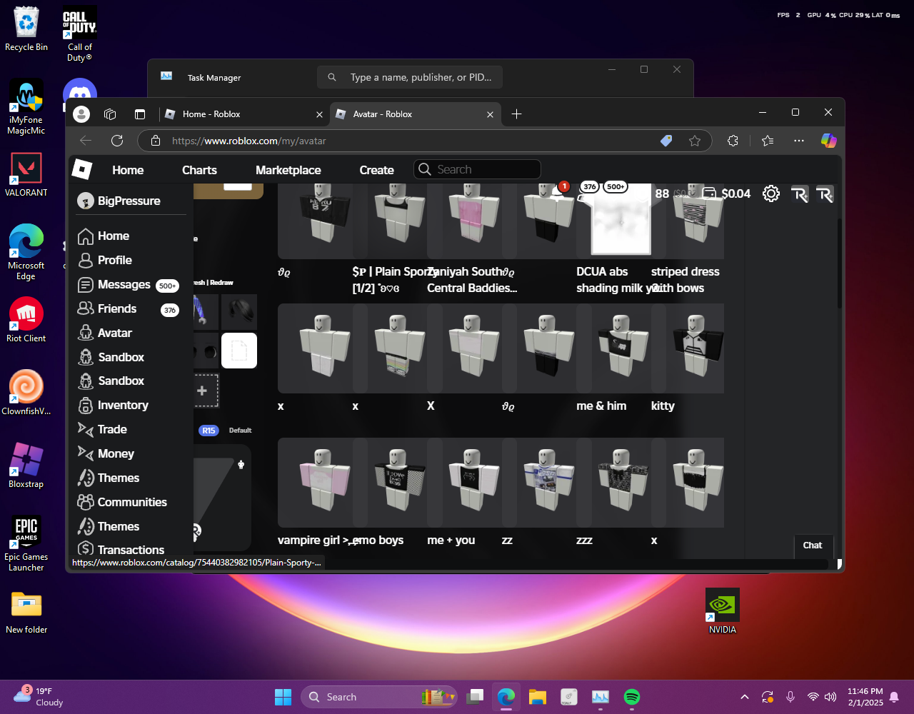Open the Edge extensions puzzle icon

pyautogui.click(x=733, y=141)
